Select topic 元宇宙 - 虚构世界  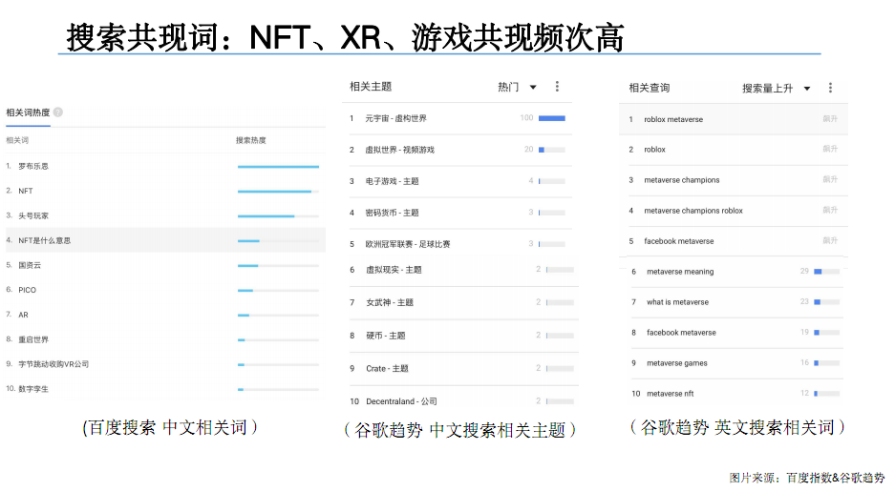[395, 118]
